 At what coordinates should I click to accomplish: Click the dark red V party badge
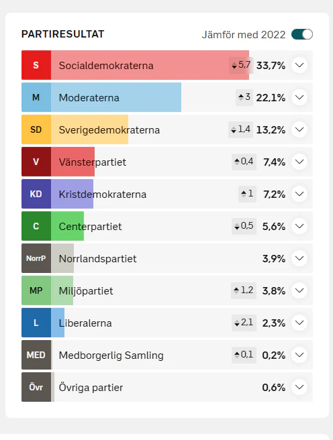click(36, 162)
